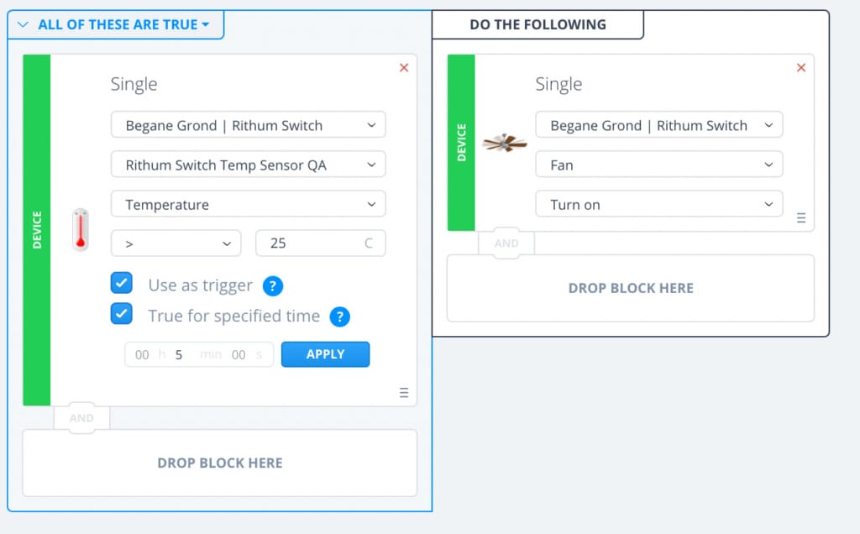The width and height of the screenshot is (860, 534).
Task: Disable 'True for specified time'
Action: pos(122,314)
